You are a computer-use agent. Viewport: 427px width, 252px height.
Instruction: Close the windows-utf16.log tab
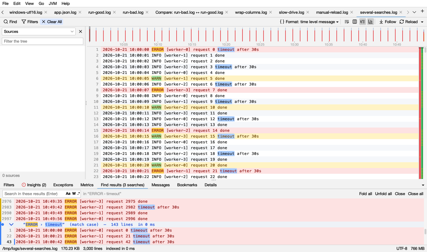(46, 12)
